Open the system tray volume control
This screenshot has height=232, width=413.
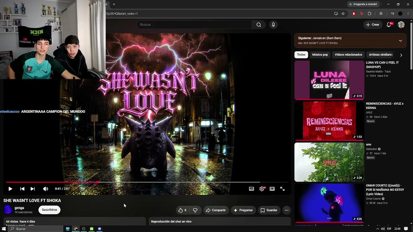pos(383,229)
